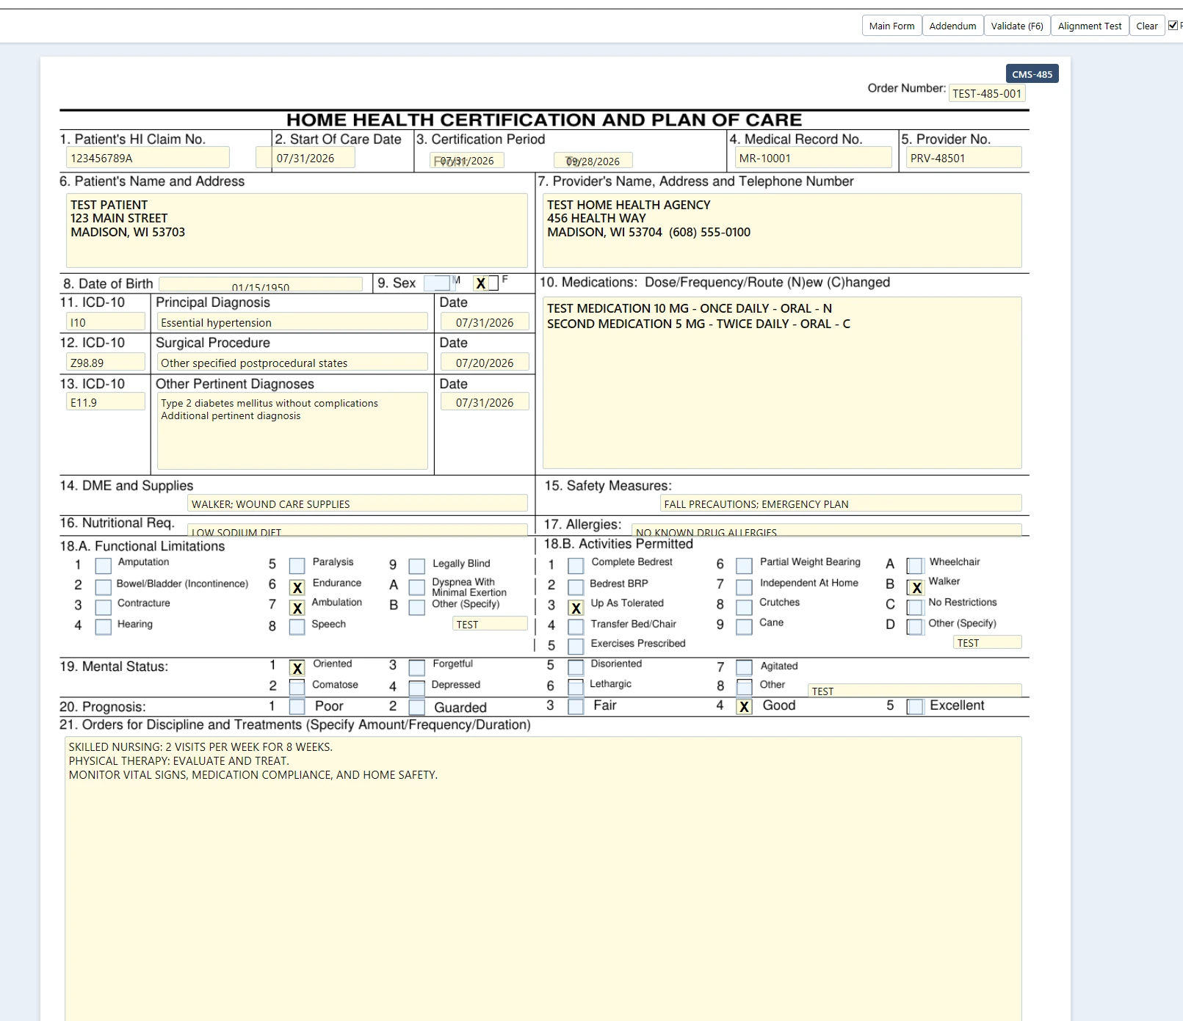Start the Alignment Test

tap(1089, 26)
